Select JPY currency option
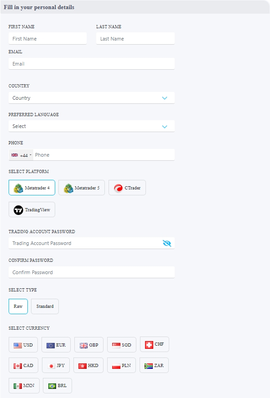The width and height of the screenshot is (270, 398). click(x=55, y=365)
